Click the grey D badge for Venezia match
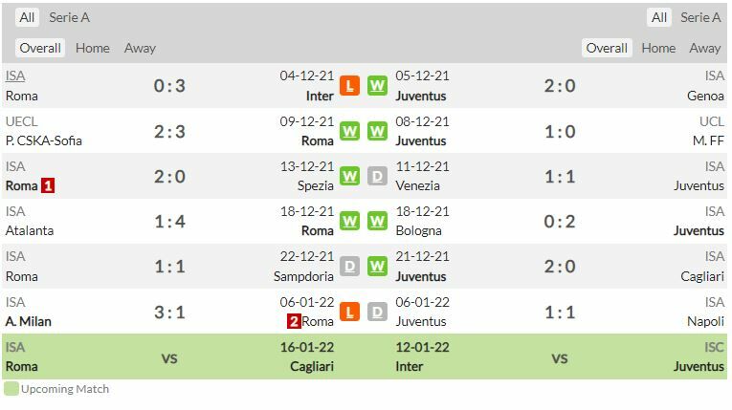The height and width of the screenshot is (410, 732). (x=377, y=176)
